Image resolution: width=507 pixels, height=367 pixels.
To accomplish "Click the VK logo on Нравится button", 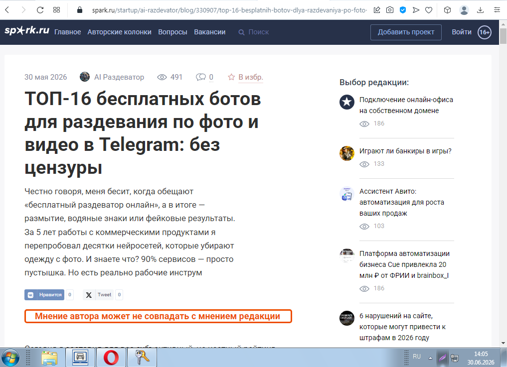I will pos(31,295).
